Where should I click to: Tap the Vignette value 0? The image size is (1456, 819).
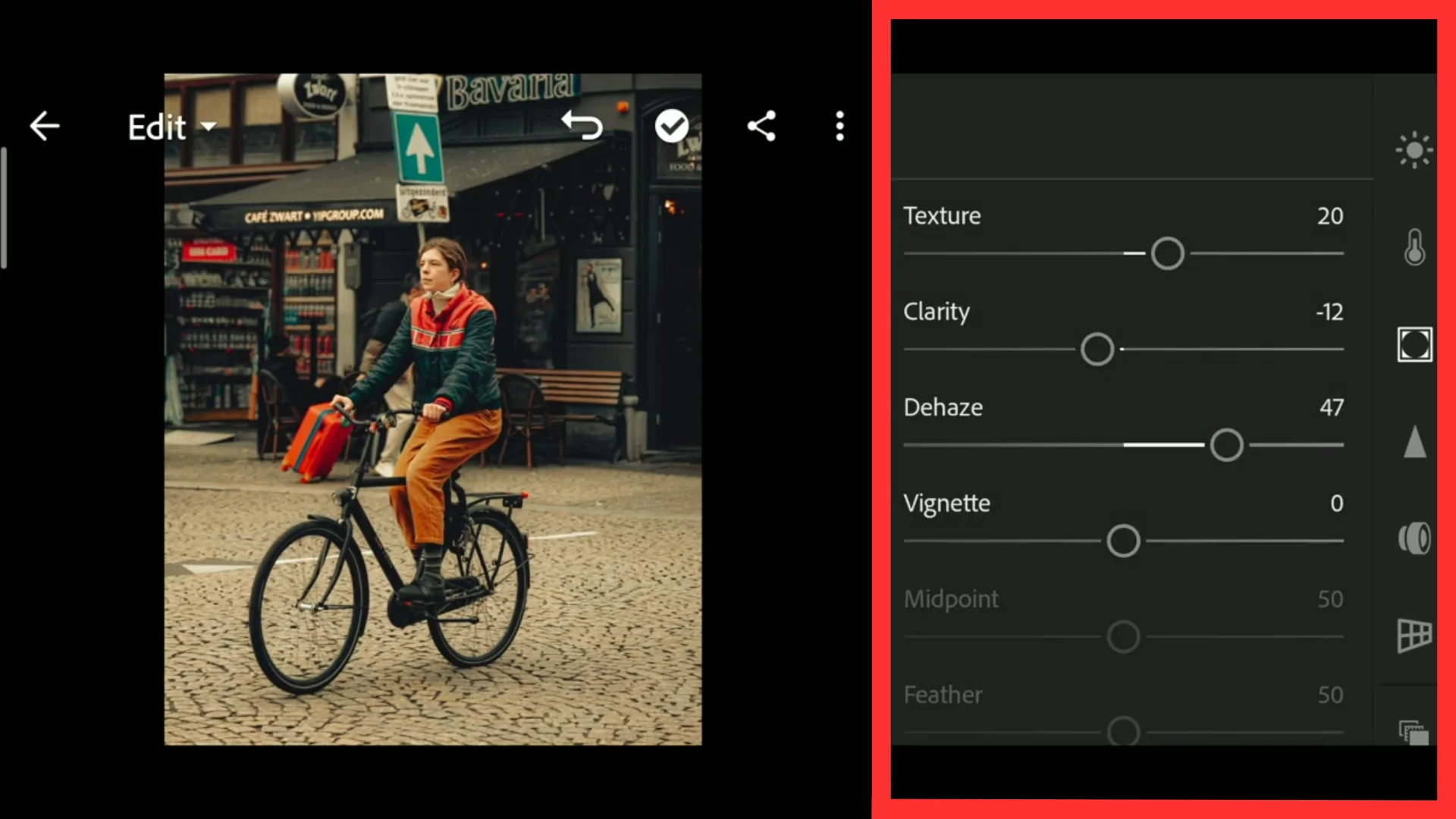(1337, 504)
